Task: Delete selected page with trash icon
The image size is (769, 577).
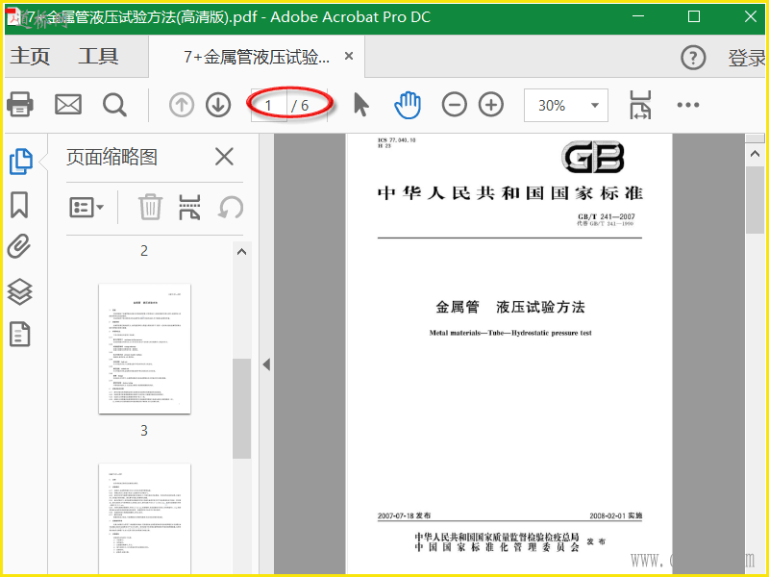Action: coord(150,207)
